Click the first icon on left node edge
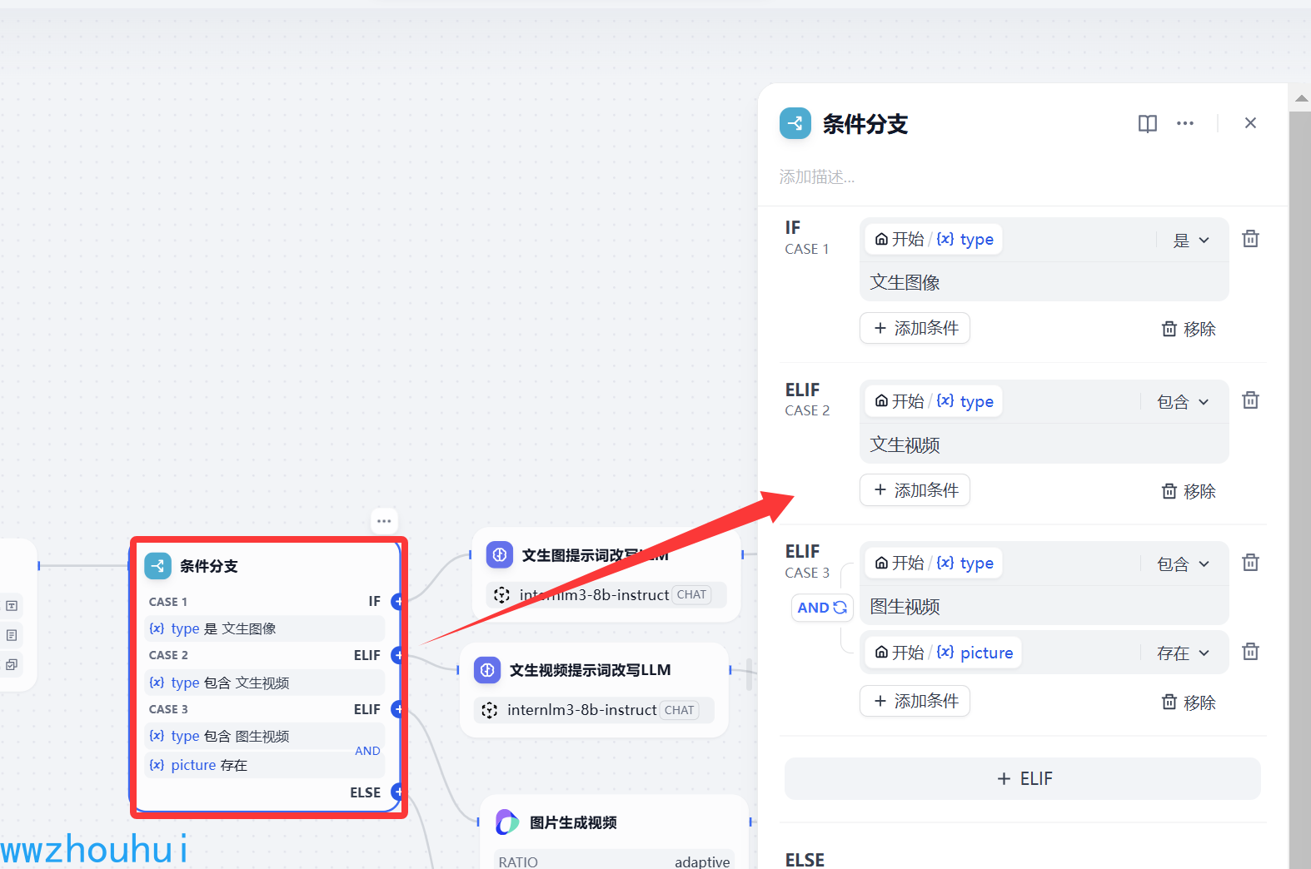This screenshot has height=869, width=1311. tap(12, 606)
